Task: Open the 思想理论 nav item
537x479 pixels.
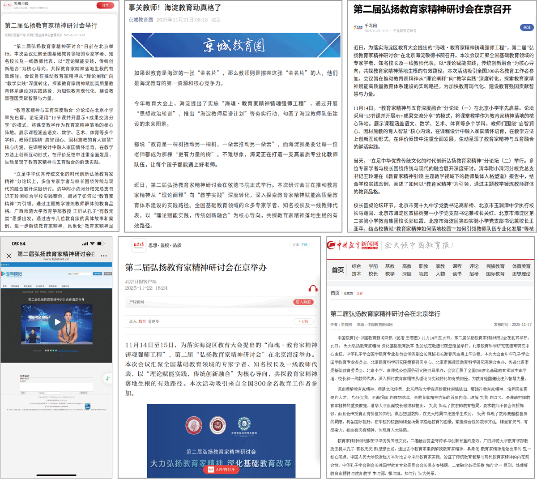Action: [521, 274]
